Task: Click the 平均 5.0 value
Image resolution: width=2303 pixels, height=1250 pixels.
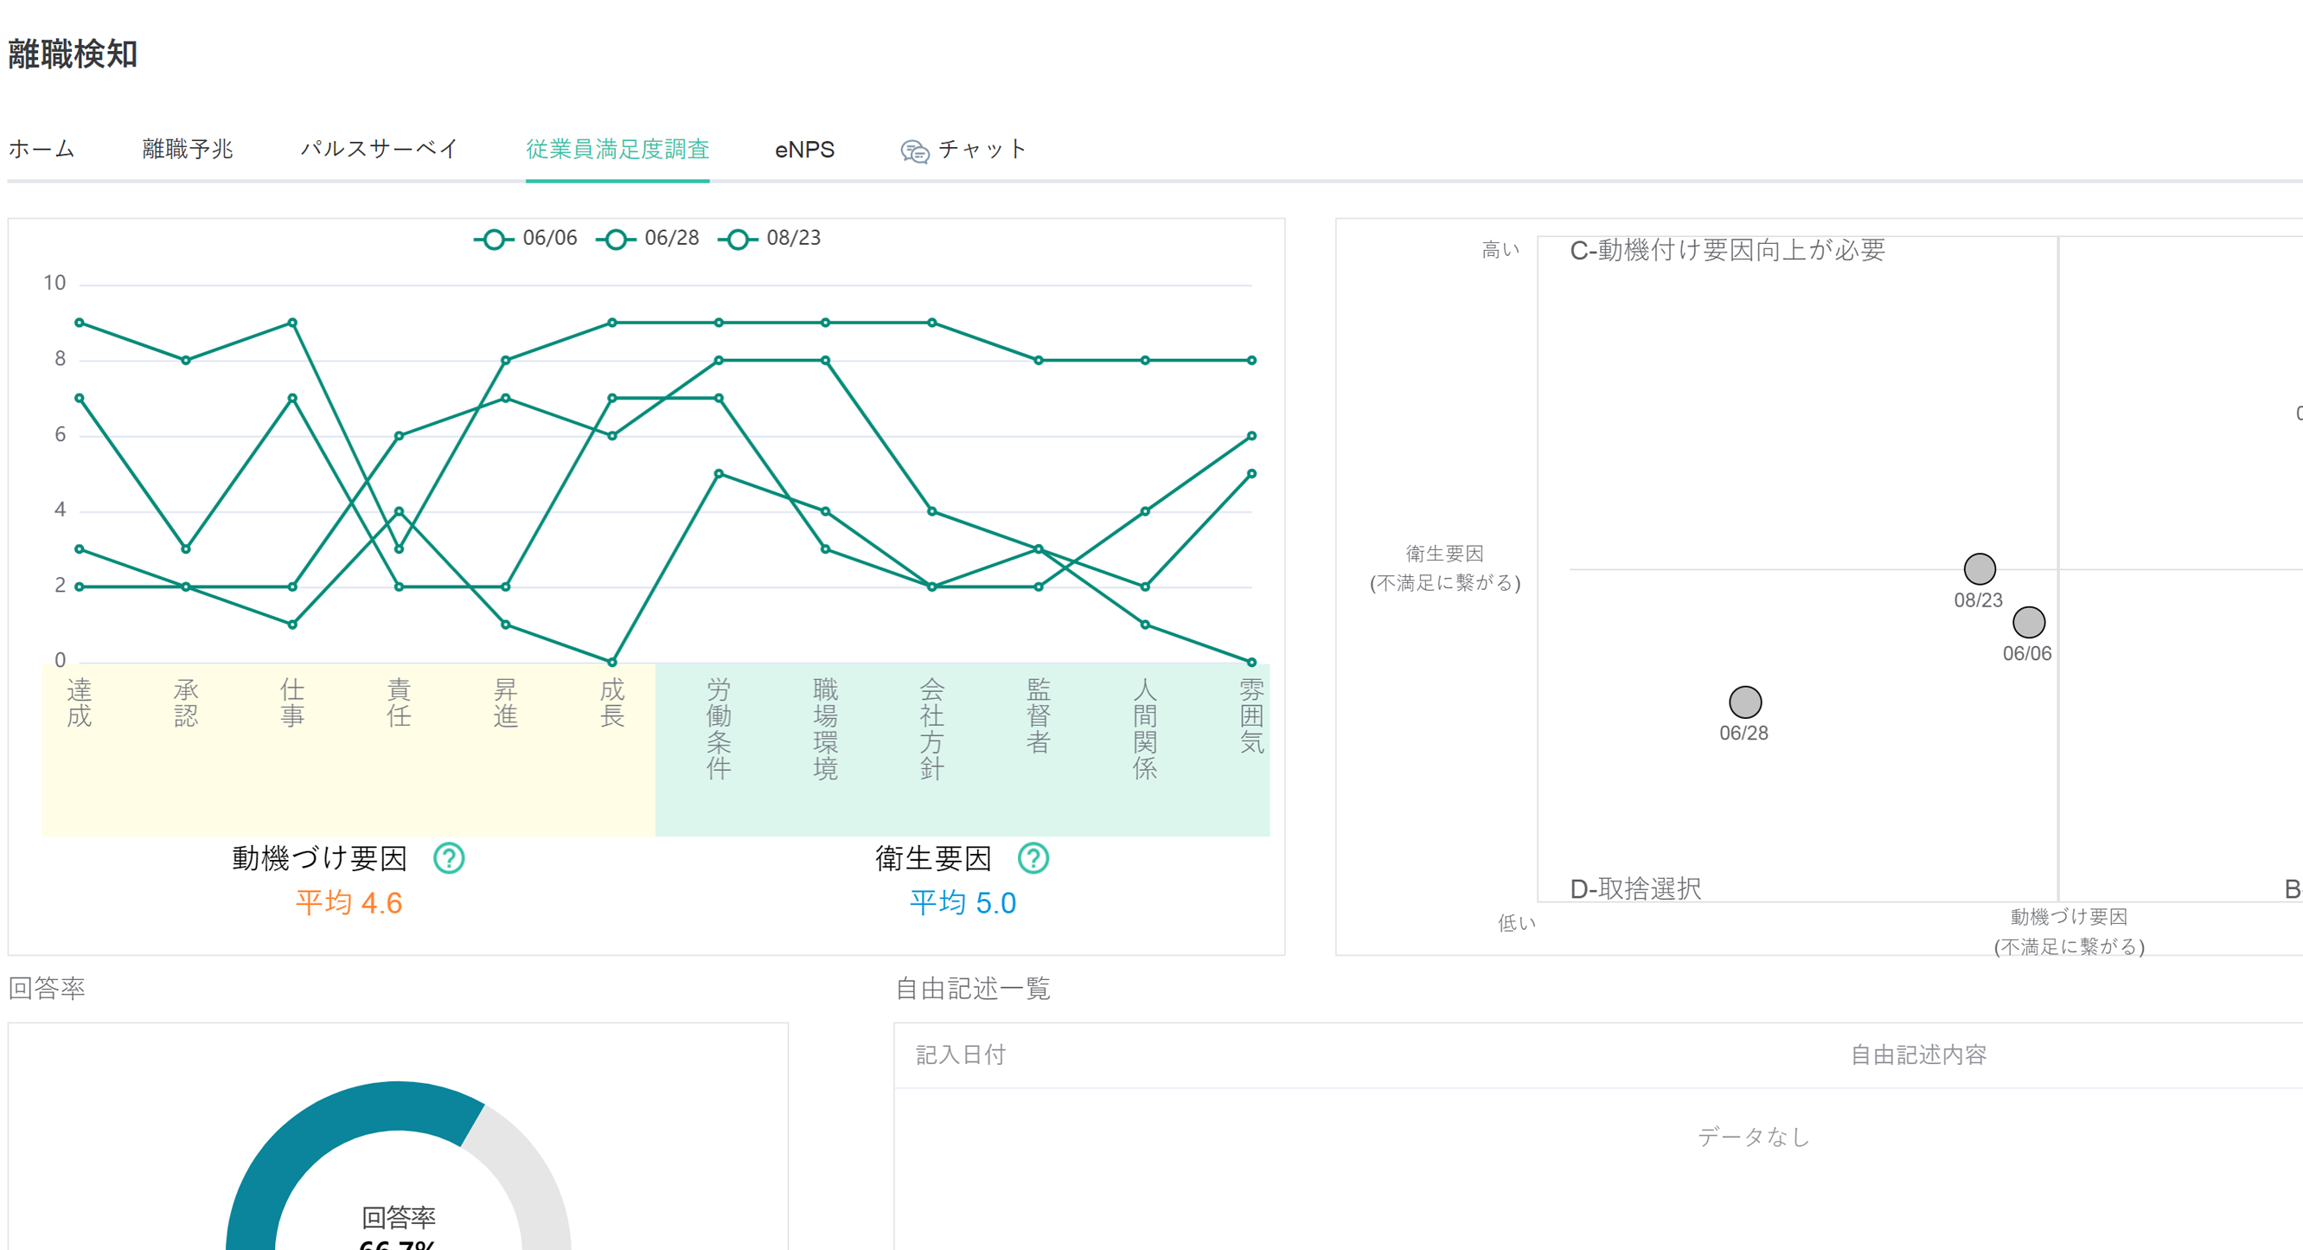Action: pos(963,902)
